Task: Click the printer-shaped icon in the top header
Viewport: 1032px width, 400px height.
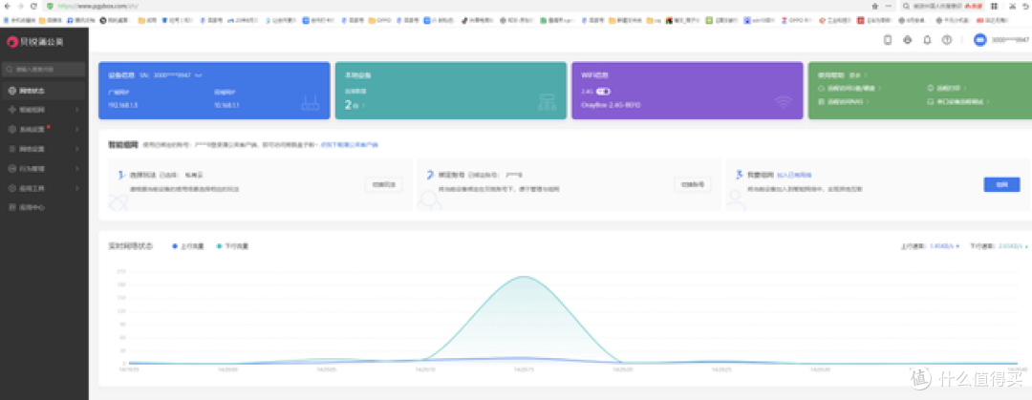Action: click(907, 40)
